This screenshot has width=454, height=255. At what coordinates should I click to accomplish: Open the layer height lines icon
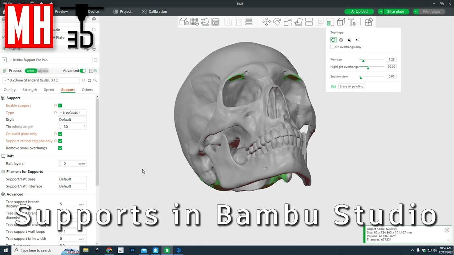[x=249, y=22]
